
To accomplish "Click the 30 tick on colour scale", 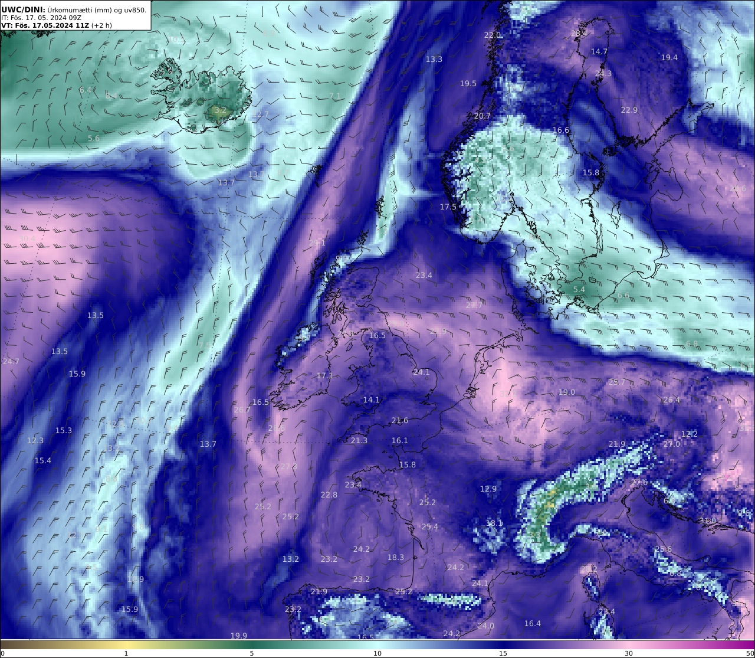I will tap(629, 653).
